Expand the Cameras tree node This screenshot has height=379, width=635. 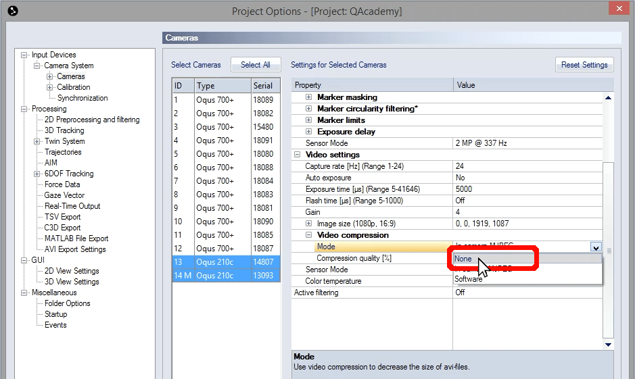[x=49, y=76]
